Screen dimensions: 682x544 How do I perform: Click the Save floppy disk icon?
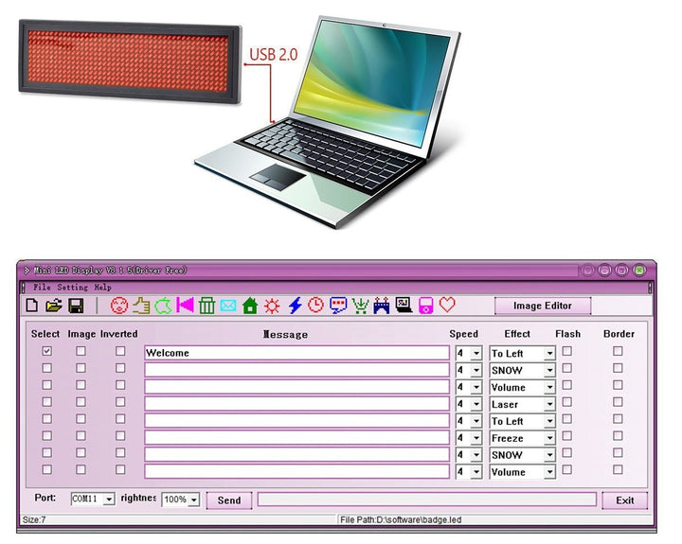click(76, 306)
